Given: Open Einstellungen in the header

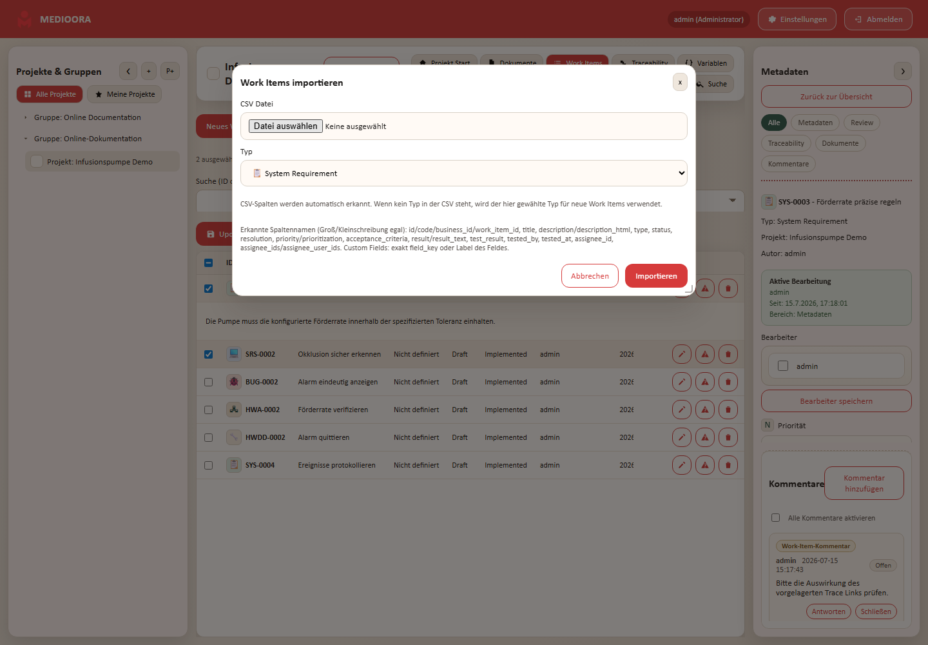Looking at the screenshot, I should click(x=797, y=19).
